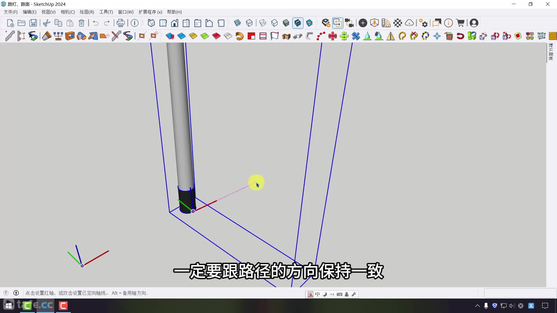Viewport: 557px width, 313px height.
Task: Click the Paste clipboard icon
Action: 70,23
